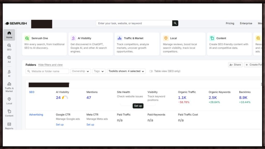265x149 pixels.
Task: Click the Paid Traffic n/a value
Action: (x=120, y=120)
